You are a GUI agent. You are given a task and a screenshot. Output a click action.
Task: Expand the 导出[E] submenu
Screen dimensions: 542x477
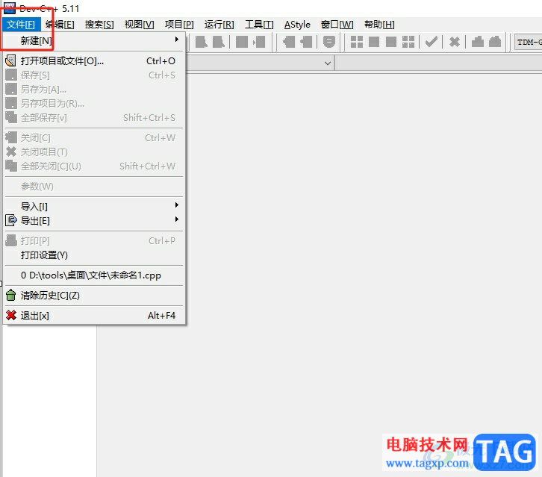[94, 221]
